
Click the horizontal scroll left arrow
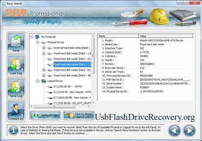point(31,107)
